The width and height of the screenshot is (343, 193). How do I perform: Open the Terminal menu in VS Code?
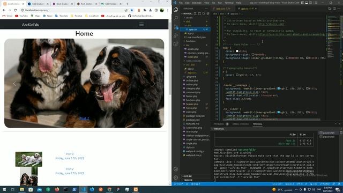click(x=229, y=3)
